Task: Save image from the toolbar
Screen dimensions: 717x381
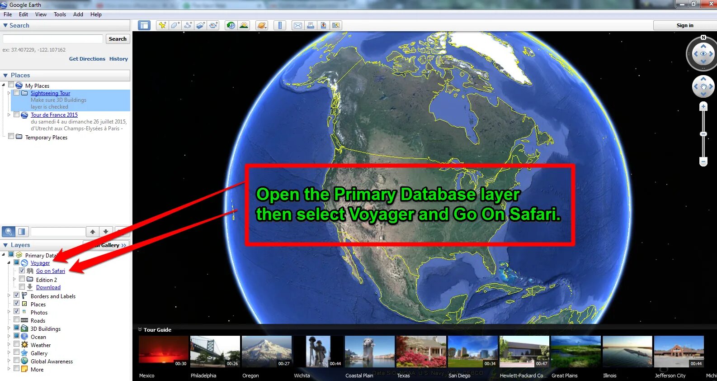Action: pyautogui.click(x=323, y=25)
